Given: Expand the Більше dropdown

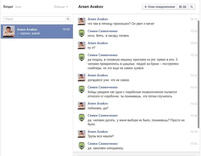Looking at the screenshot, I should point(61,7).
